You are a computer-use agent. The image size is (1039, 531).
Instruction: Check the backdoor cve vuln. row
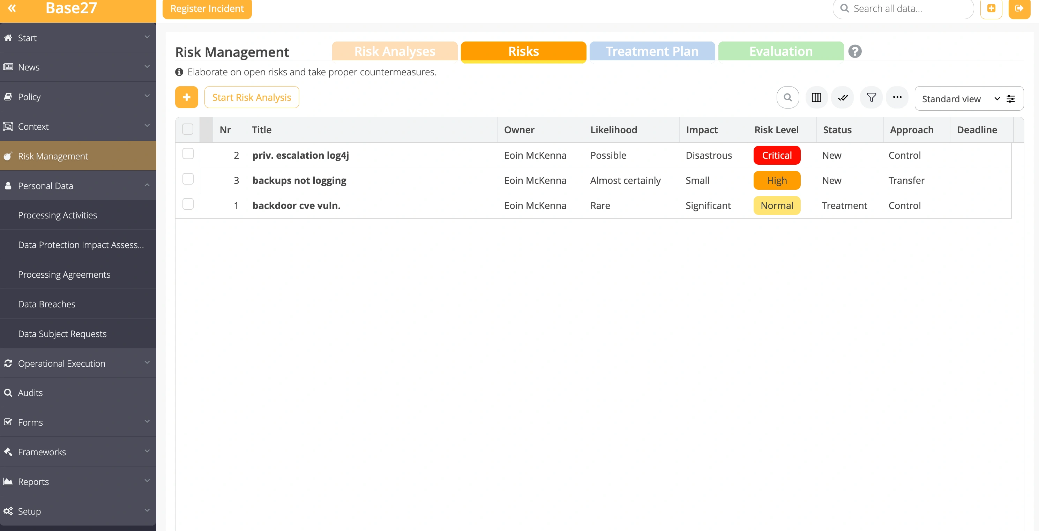click(x=188, y=204)
